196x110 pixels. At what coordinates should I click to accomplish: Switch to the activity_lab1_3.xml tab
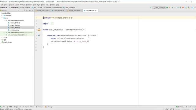(x=43, y=11)
